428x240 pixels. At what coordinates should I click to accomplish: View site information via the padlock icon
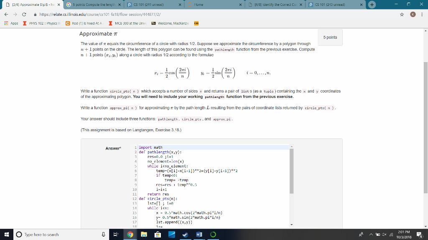[x=35, y=13]
